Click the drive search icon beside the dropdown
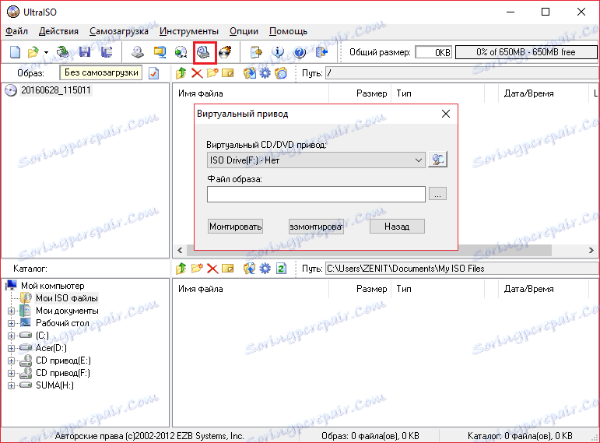Viewport: 600px width, 443px height. (x=438, y=160)
